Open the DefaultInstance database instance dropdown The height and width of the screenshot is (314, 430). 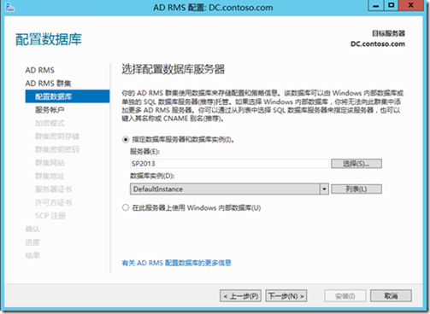324,189
